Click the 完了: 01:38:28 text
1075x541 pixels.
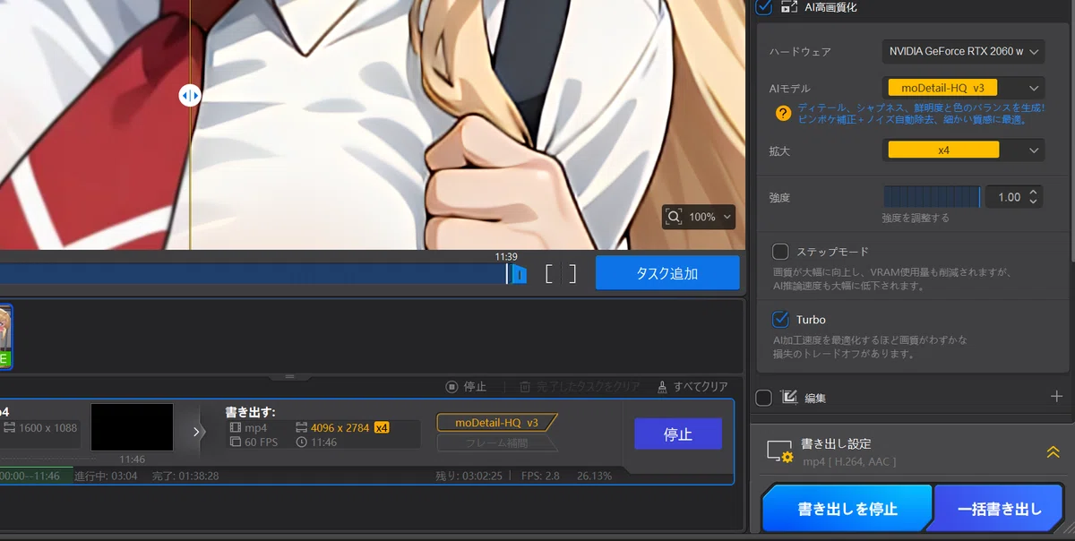click(185, 476)
